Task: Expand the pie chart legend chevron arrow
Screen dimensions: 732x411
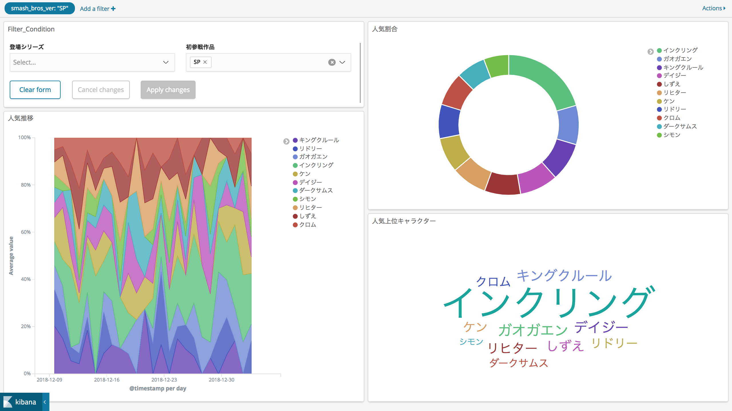Action: [x=651, y=52]
